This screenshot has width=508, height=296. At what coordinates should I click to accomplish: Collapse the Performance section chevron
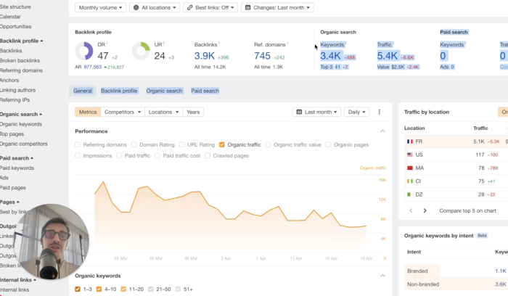click(x=382, y=131)
